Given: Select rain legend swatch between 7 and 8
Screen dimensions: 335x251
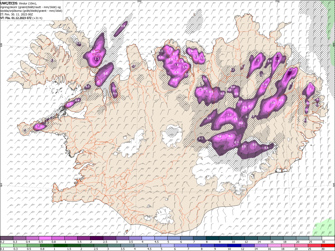Looking at the screenshot, I should tap(194, 246).
